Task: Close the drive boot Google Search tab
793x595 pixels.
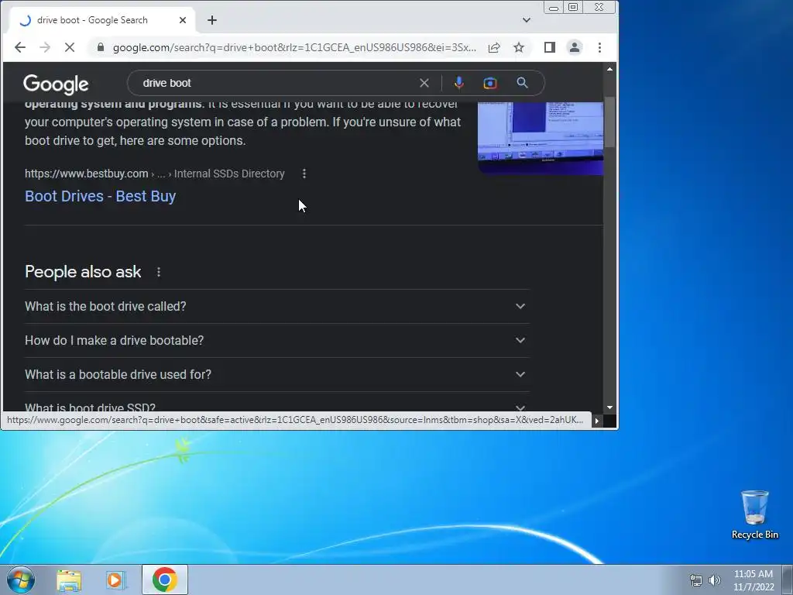Action: 183,20
